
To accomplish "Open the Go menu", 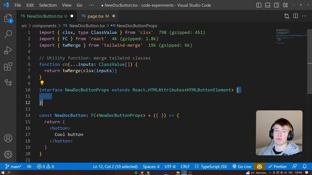I will [x=79, y=5].
